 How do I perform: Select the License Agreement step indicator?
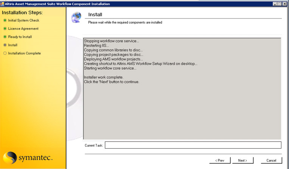pos(5,29)
